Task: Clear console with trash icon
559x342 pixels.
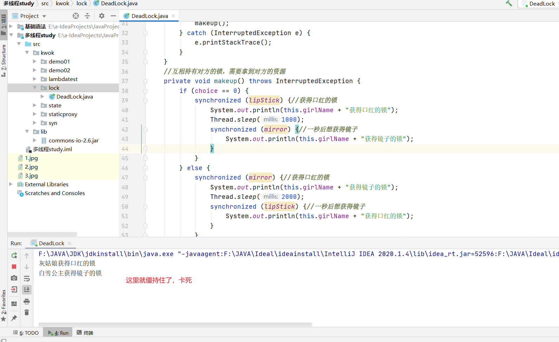Action: coord(27,312)
